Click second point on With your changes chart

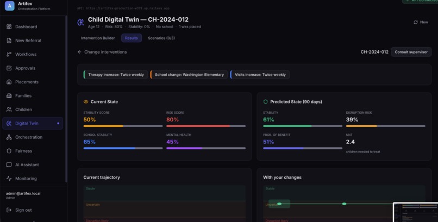point(344,204)
